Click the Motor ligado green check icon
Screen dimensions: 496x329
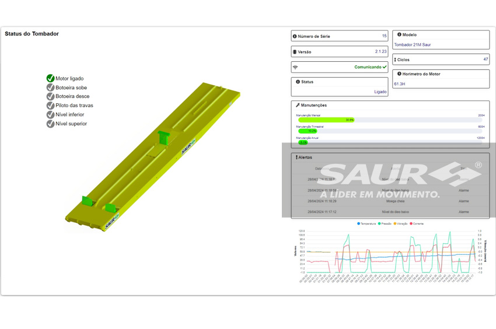pos(50,78)
